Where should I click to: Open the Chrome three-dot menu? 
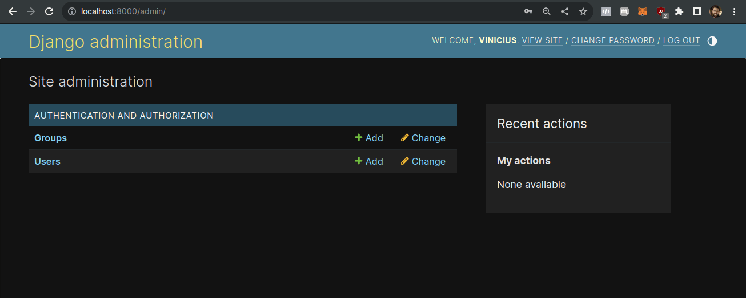click(x=734, y=11)
